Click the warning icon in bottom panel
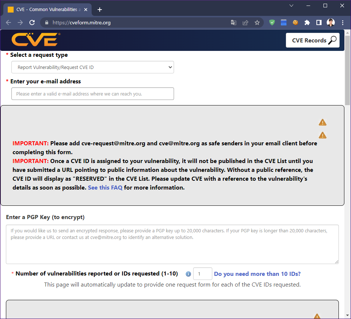Image resolution: width=351 pixels, height=319 pixels. [317, 316]
